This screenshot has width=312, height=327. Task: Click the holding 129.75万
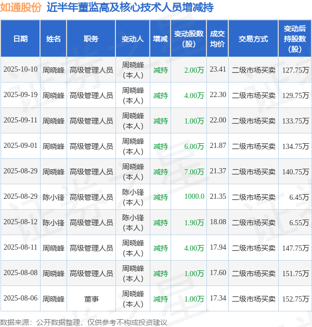(x=295, y=96)
